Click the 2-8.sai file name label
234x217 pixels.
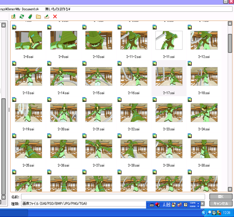tap(28, 57)
